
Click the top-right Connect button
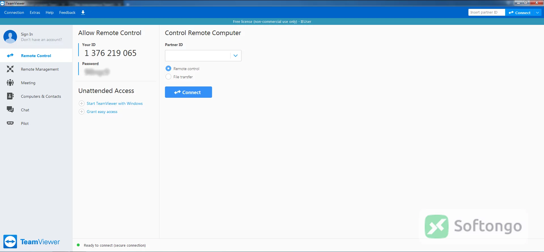[x=519, y=12]
